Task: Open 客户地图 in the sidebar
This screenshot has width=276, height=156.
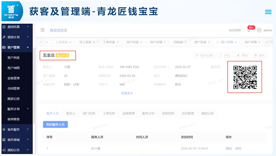Action: [x=13, y=68]
